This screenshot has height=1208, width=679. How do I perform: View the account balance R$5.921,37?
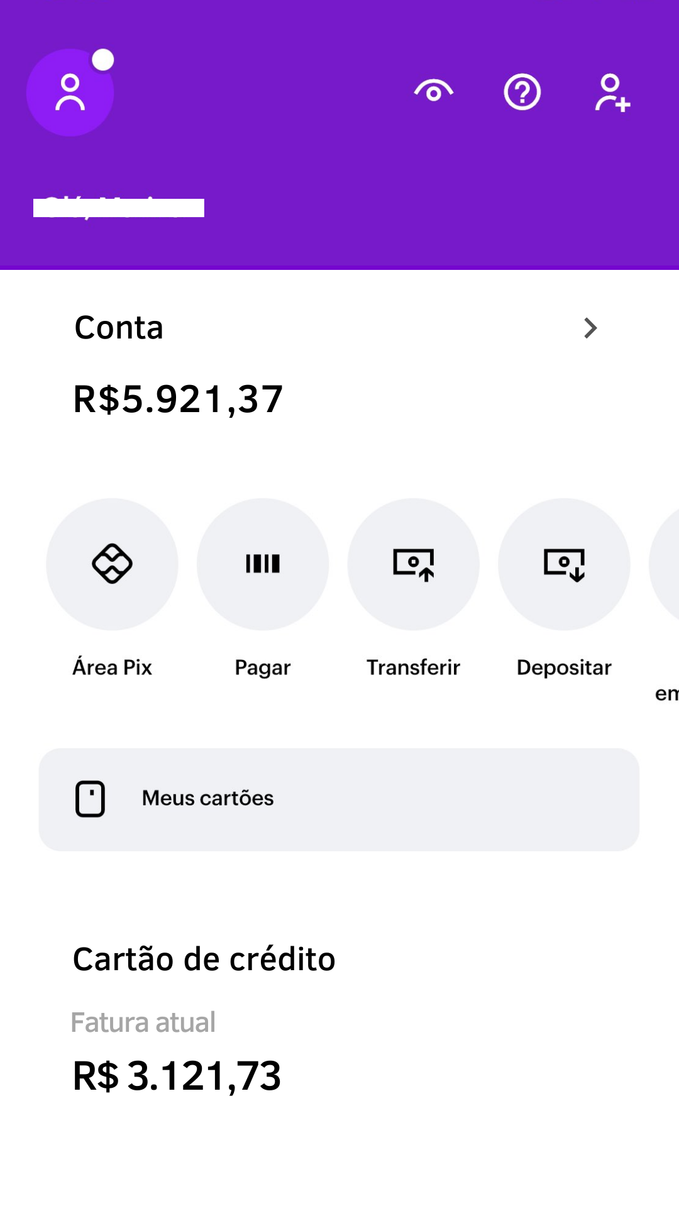pos(178,400)
